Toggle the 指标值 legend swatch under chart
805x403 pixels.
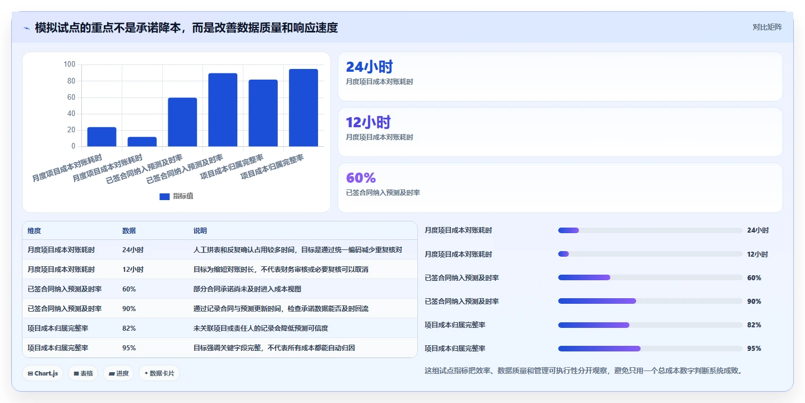click(164, 197)
